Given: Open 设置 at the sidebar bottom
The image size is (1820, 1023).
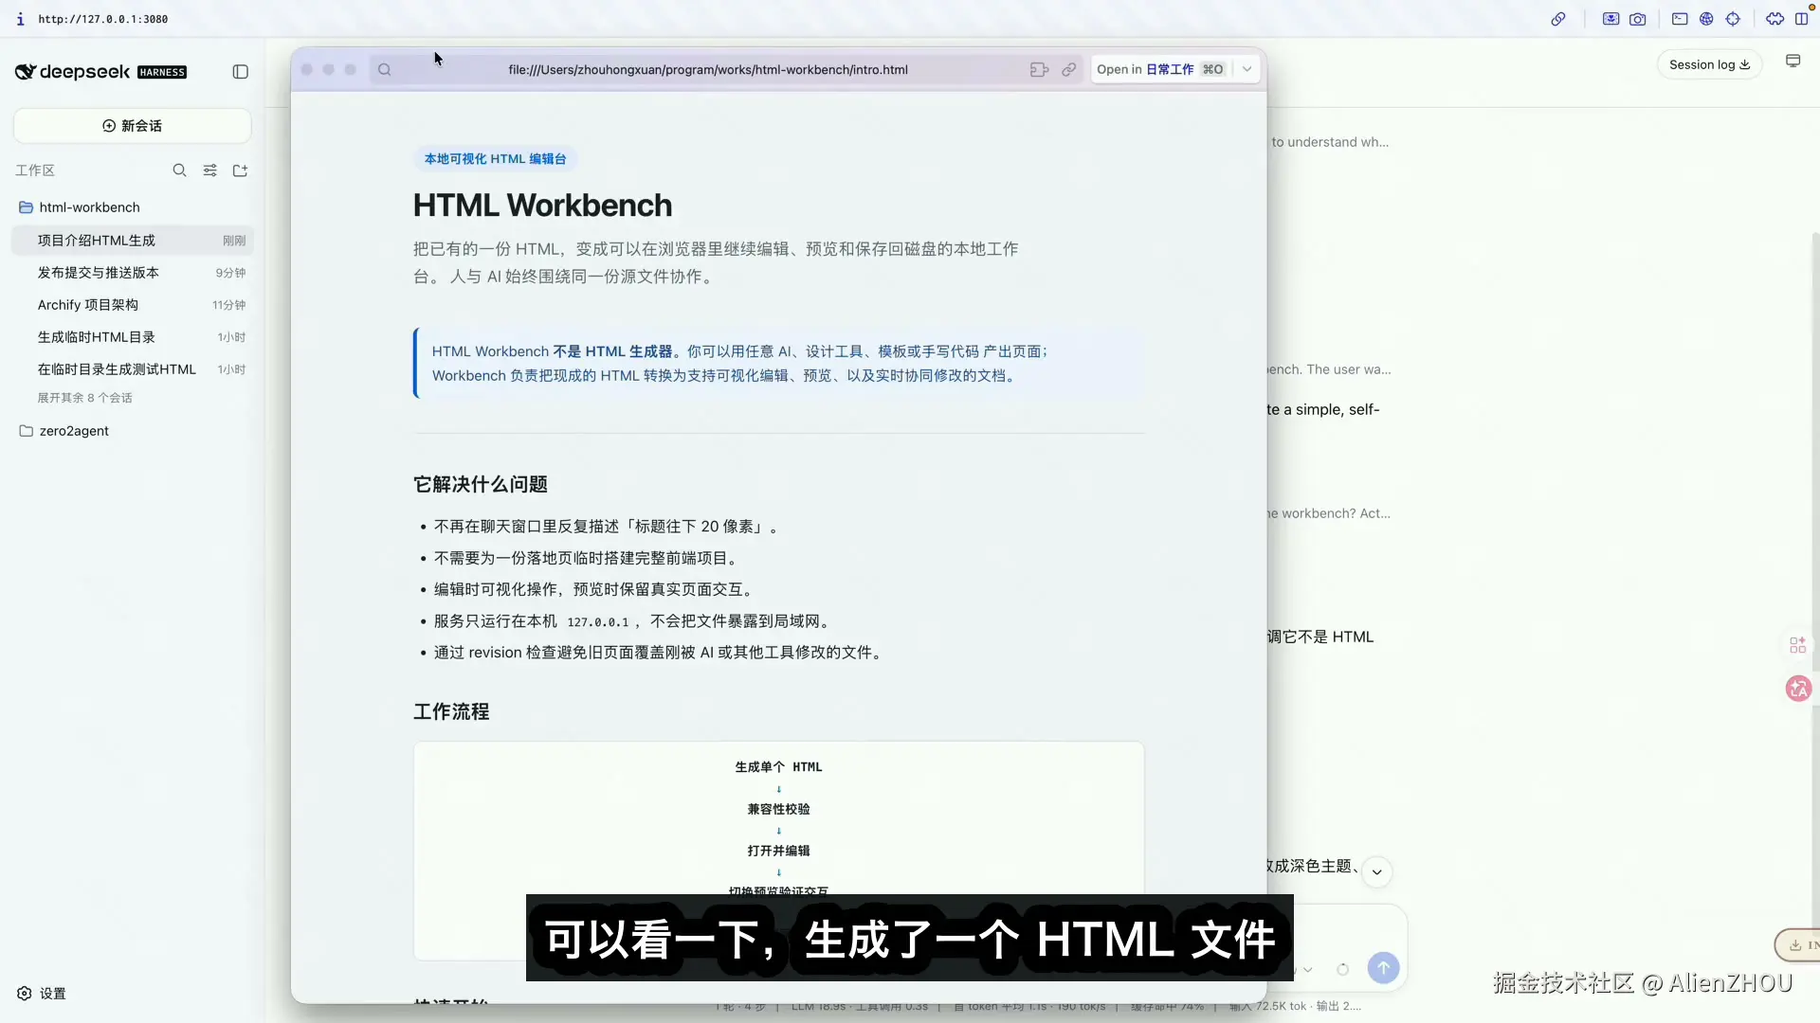Looking at the screenshot, I should tap(42, 994).
